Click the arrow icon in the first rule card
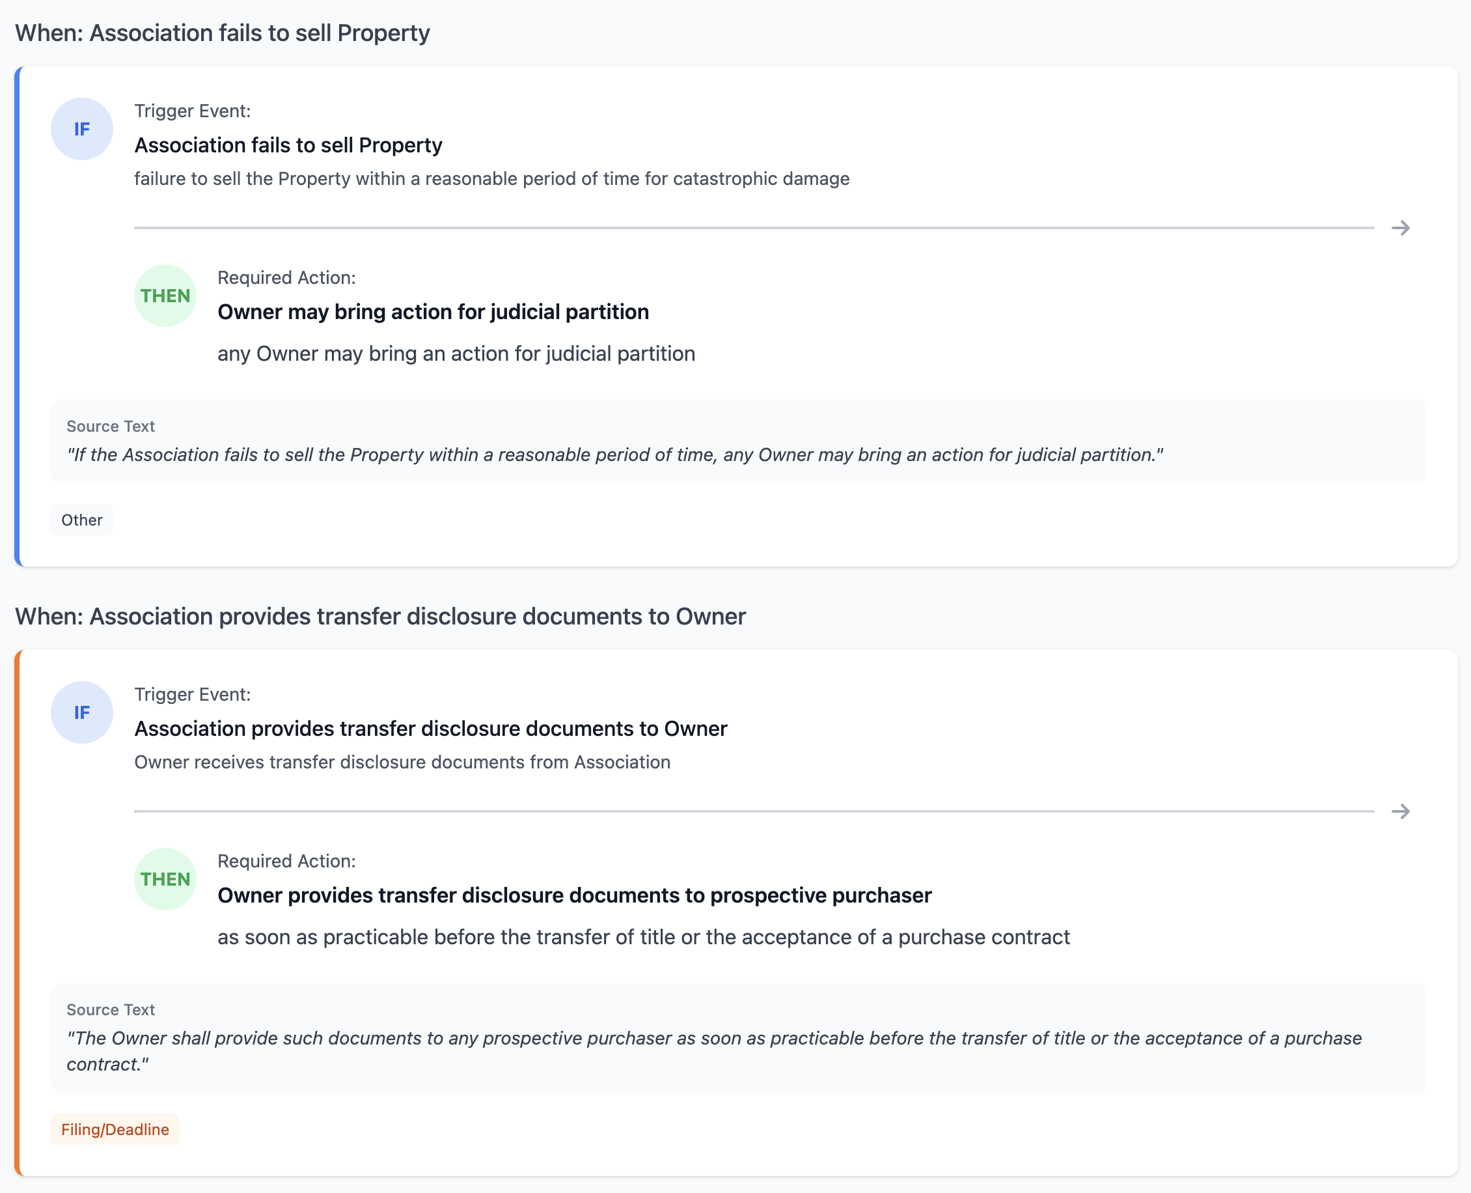Image resolution: width=1471 pixels, height=1193 pixels. click(1399, 227)
